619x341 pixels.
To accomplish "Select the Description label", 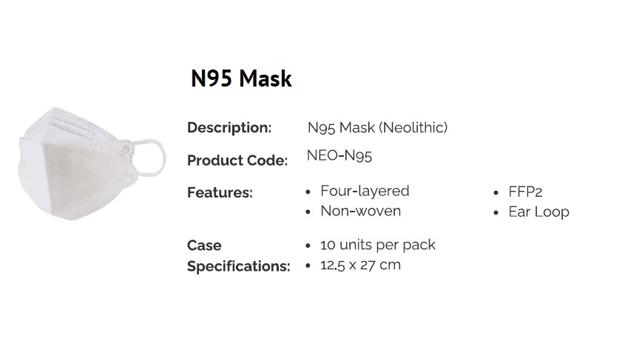I will [x=229, y=127].
